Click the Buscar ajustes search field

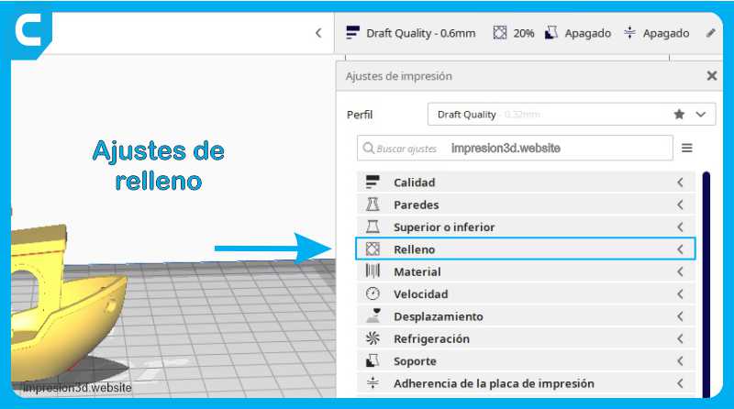coord(515,148)
